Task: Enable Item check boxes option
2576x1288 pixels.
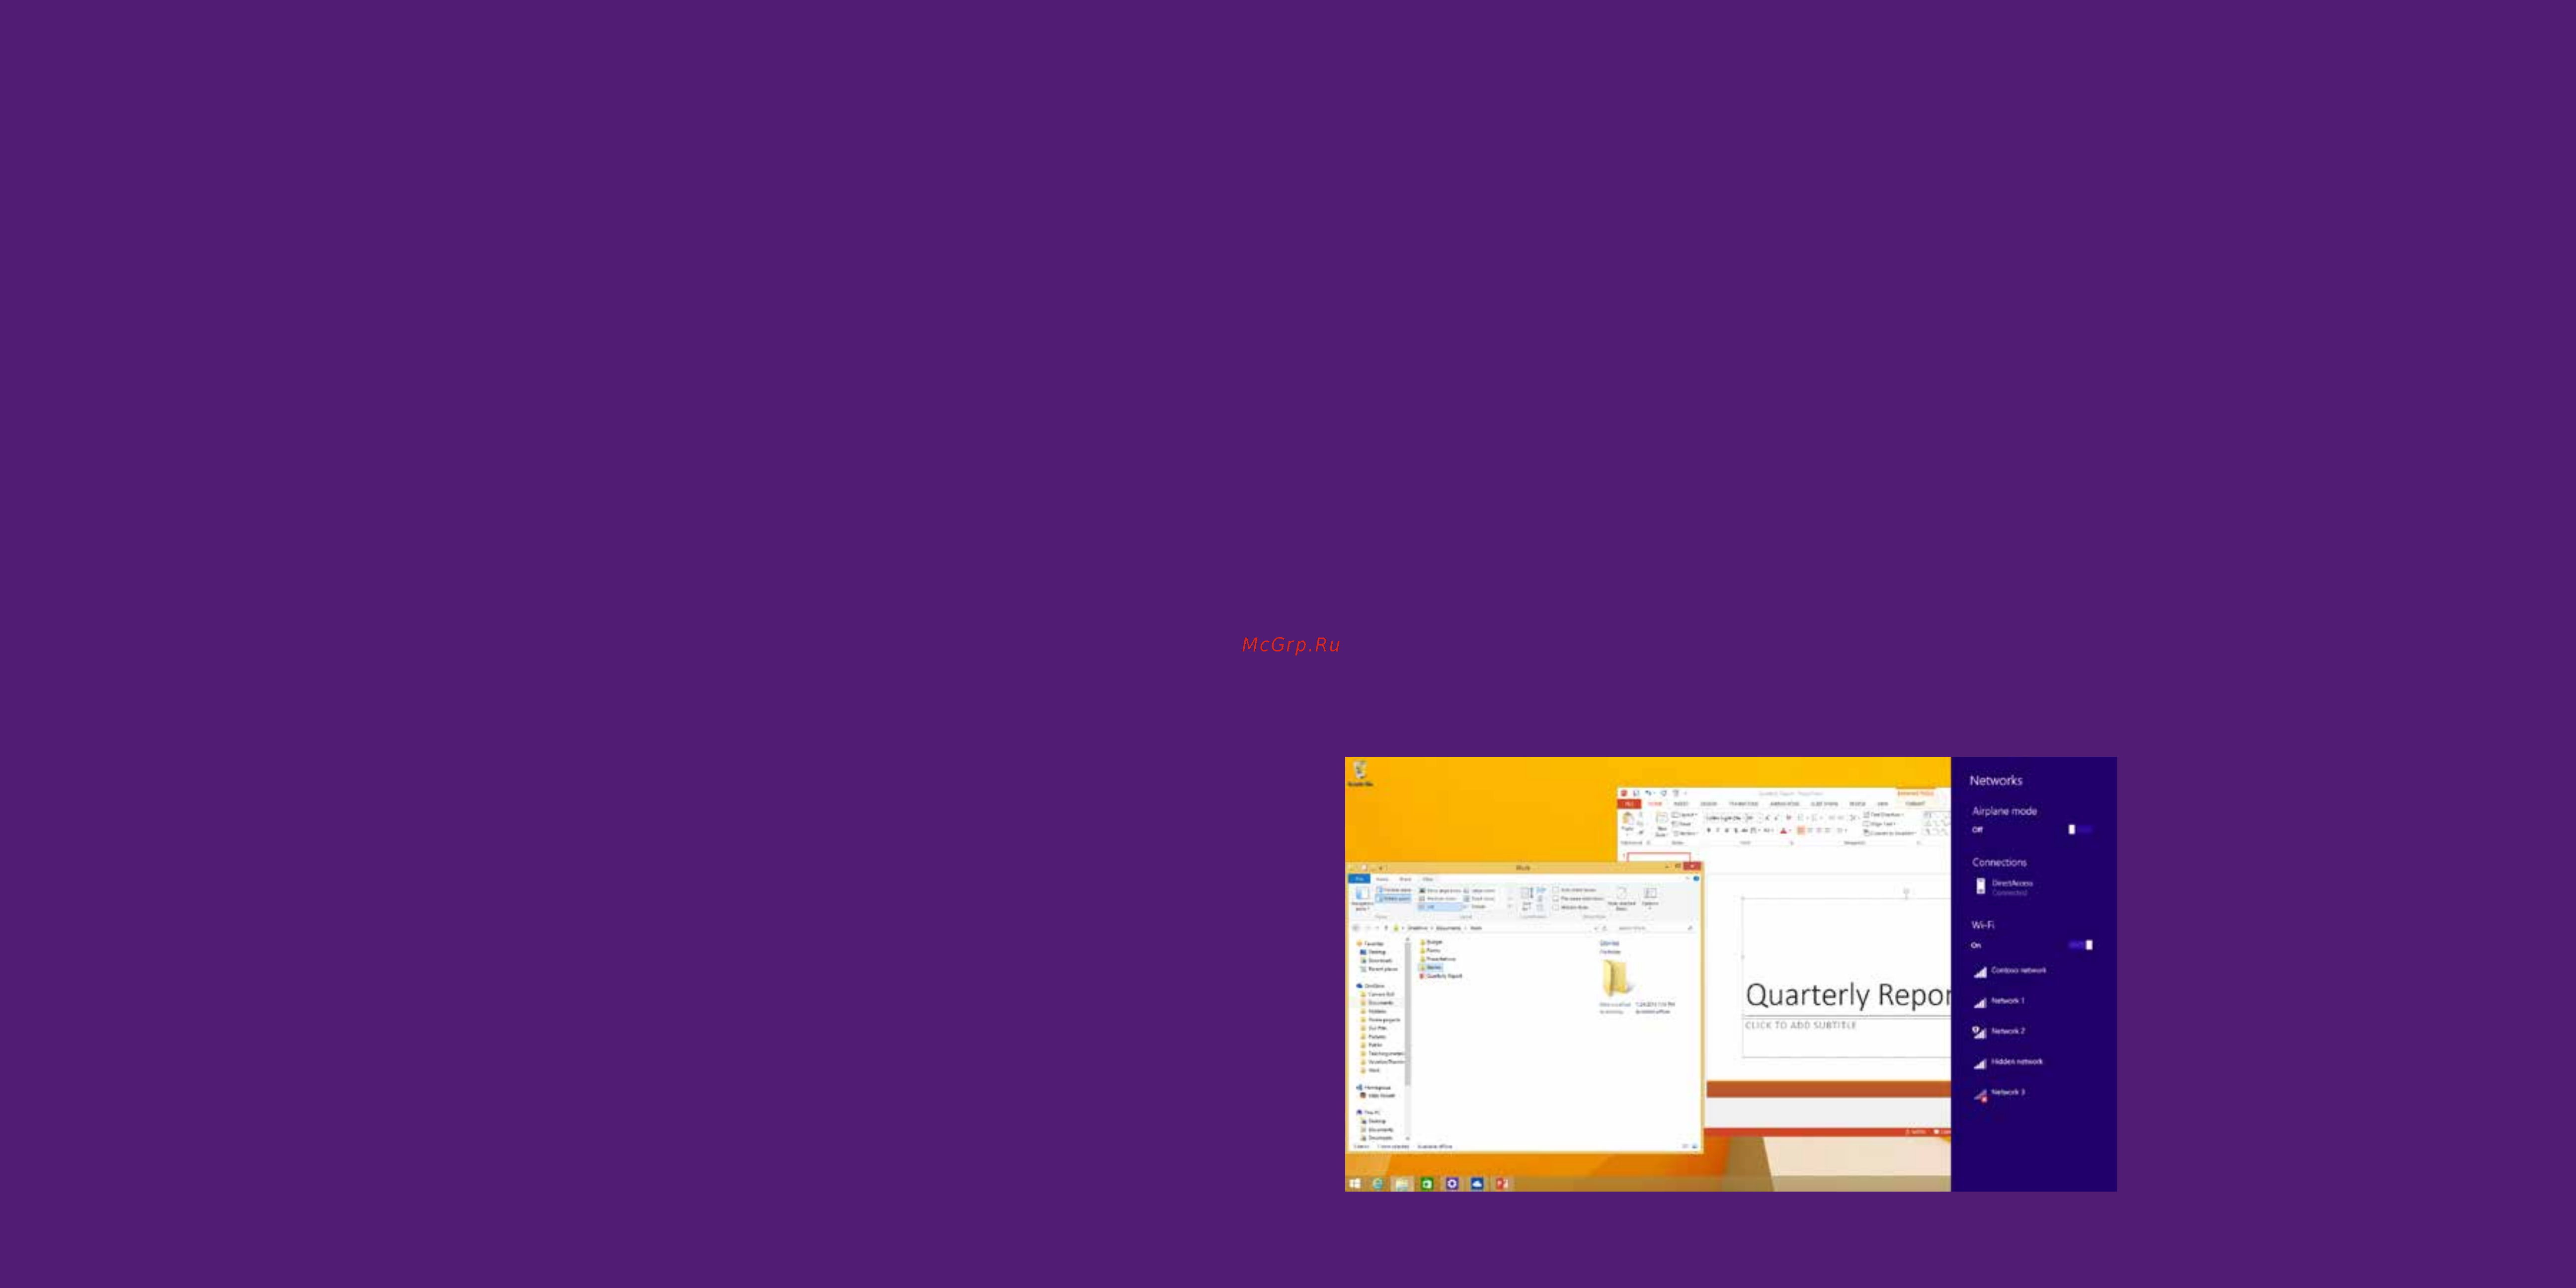Action: pos(1575,890)
